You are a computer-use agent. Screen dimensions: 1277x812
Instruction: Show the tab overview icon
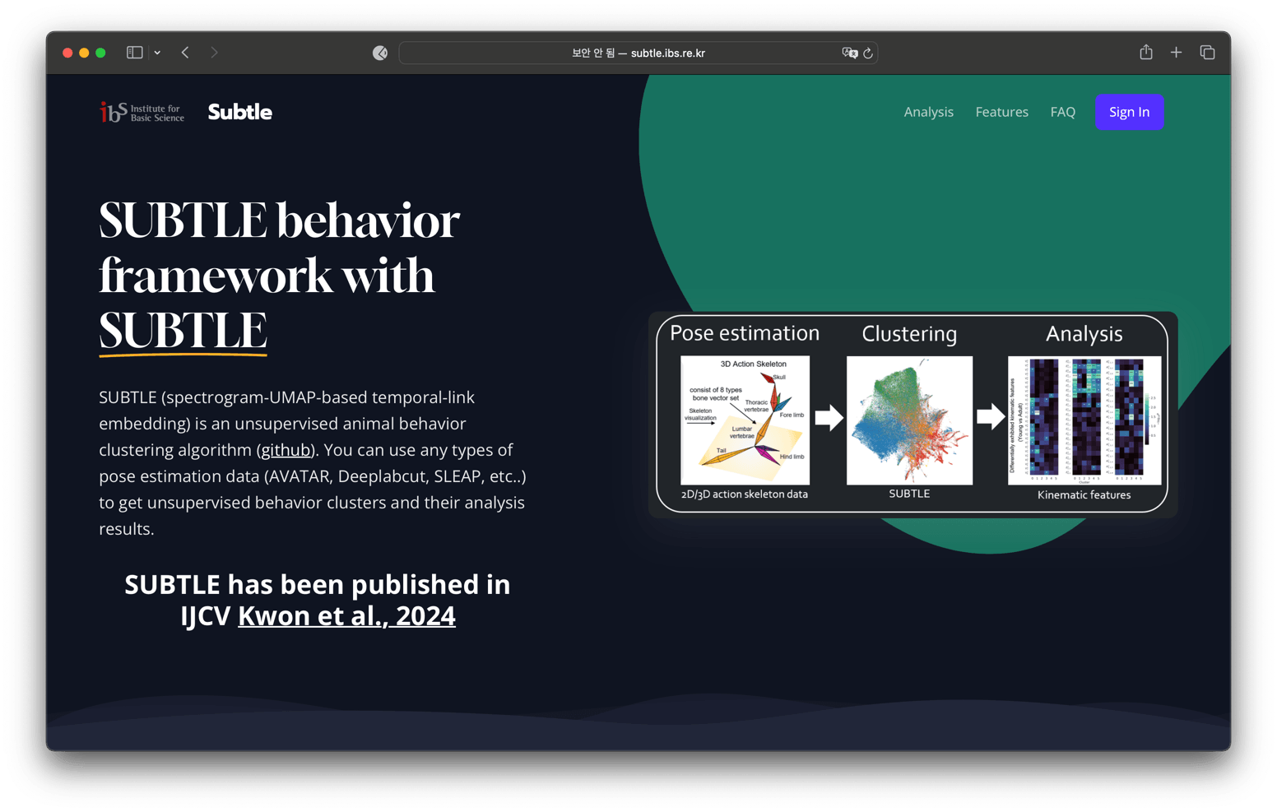pos(1207,53)
